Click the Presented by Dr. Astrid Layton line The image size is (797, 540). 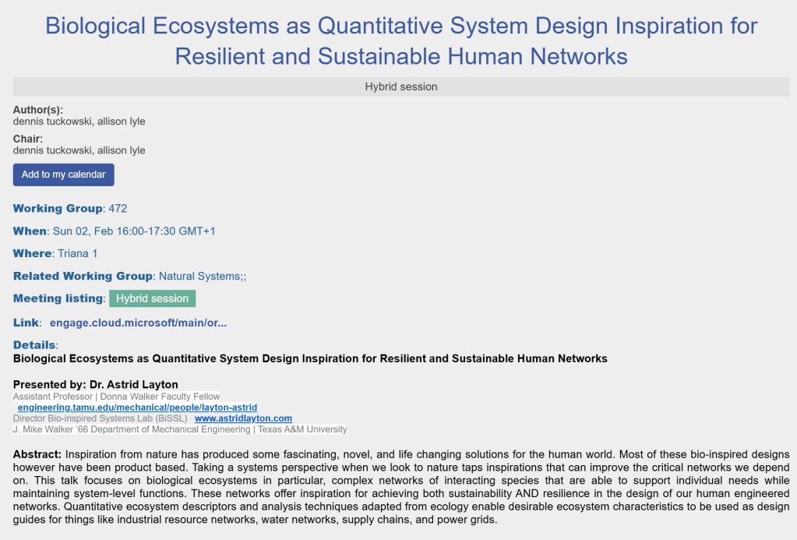click(x=96, y=384)
